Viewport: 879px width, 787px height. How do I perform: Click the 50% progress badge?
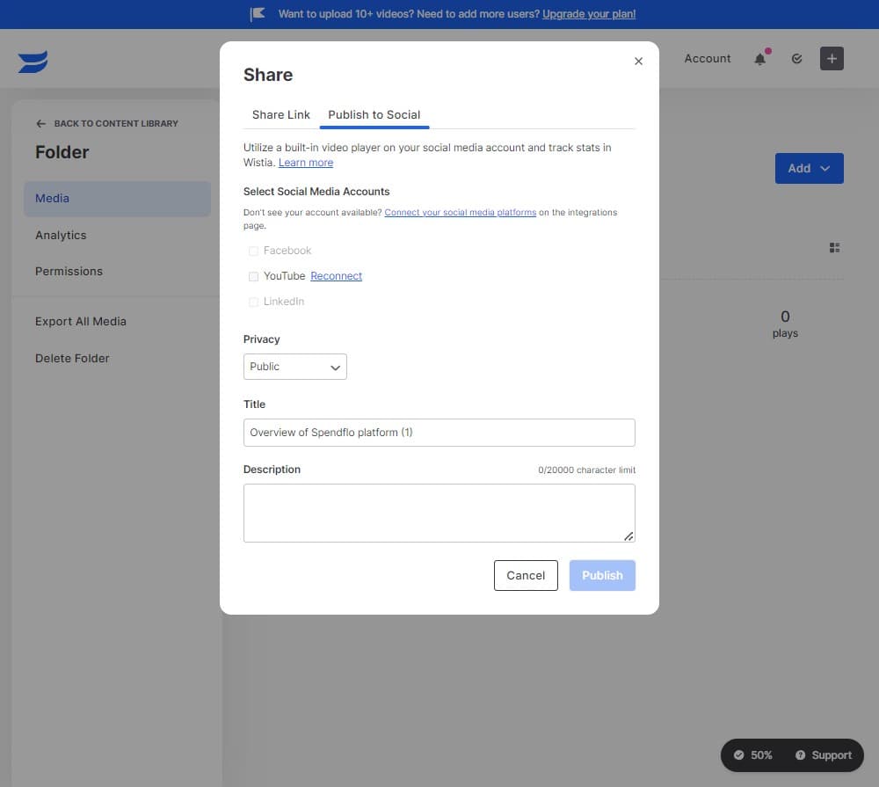coord(752,754)
